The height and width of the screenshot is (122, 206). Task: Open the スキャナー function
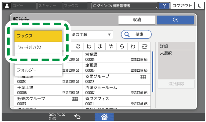pos(50,6)
